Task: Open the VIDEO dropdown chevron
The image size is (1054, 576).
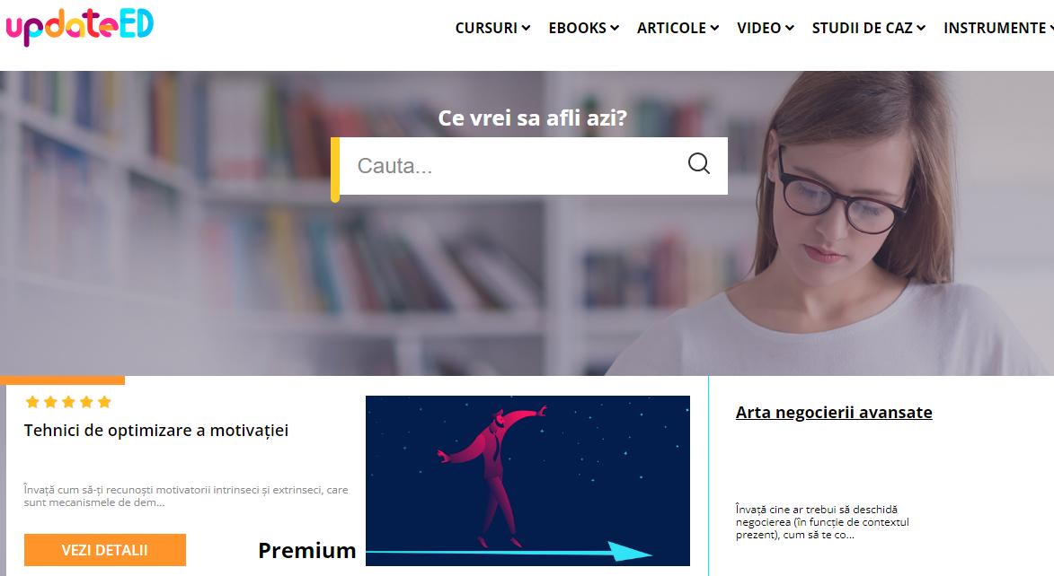Action: point(790,28)
